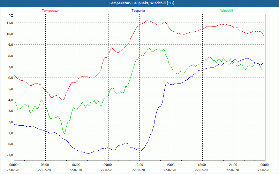
Task: Click the 7,0 y-axis value
Action: [x=10, y=67]
